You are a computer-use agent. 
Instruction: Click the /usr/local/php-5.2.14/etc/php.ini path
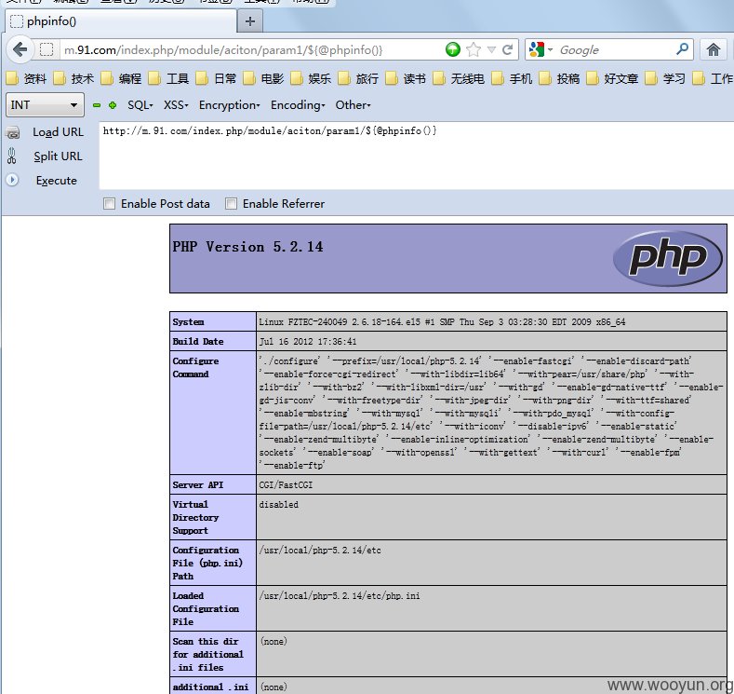(340, 595)
